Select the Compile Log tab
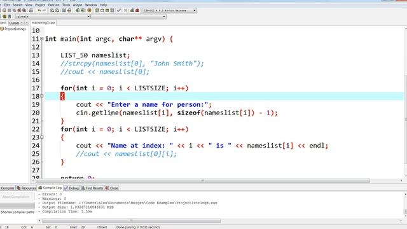 [x=50, y=188]
